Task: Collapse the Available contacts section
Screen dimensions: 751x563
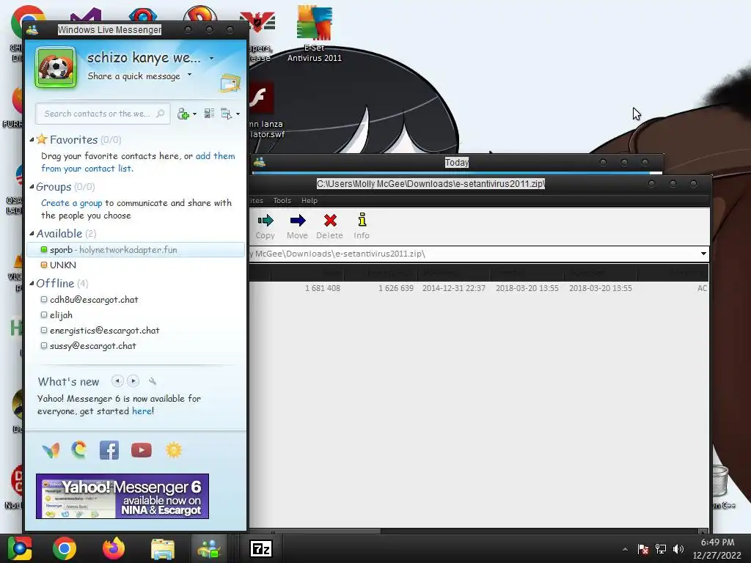Action: coord(32,234)
